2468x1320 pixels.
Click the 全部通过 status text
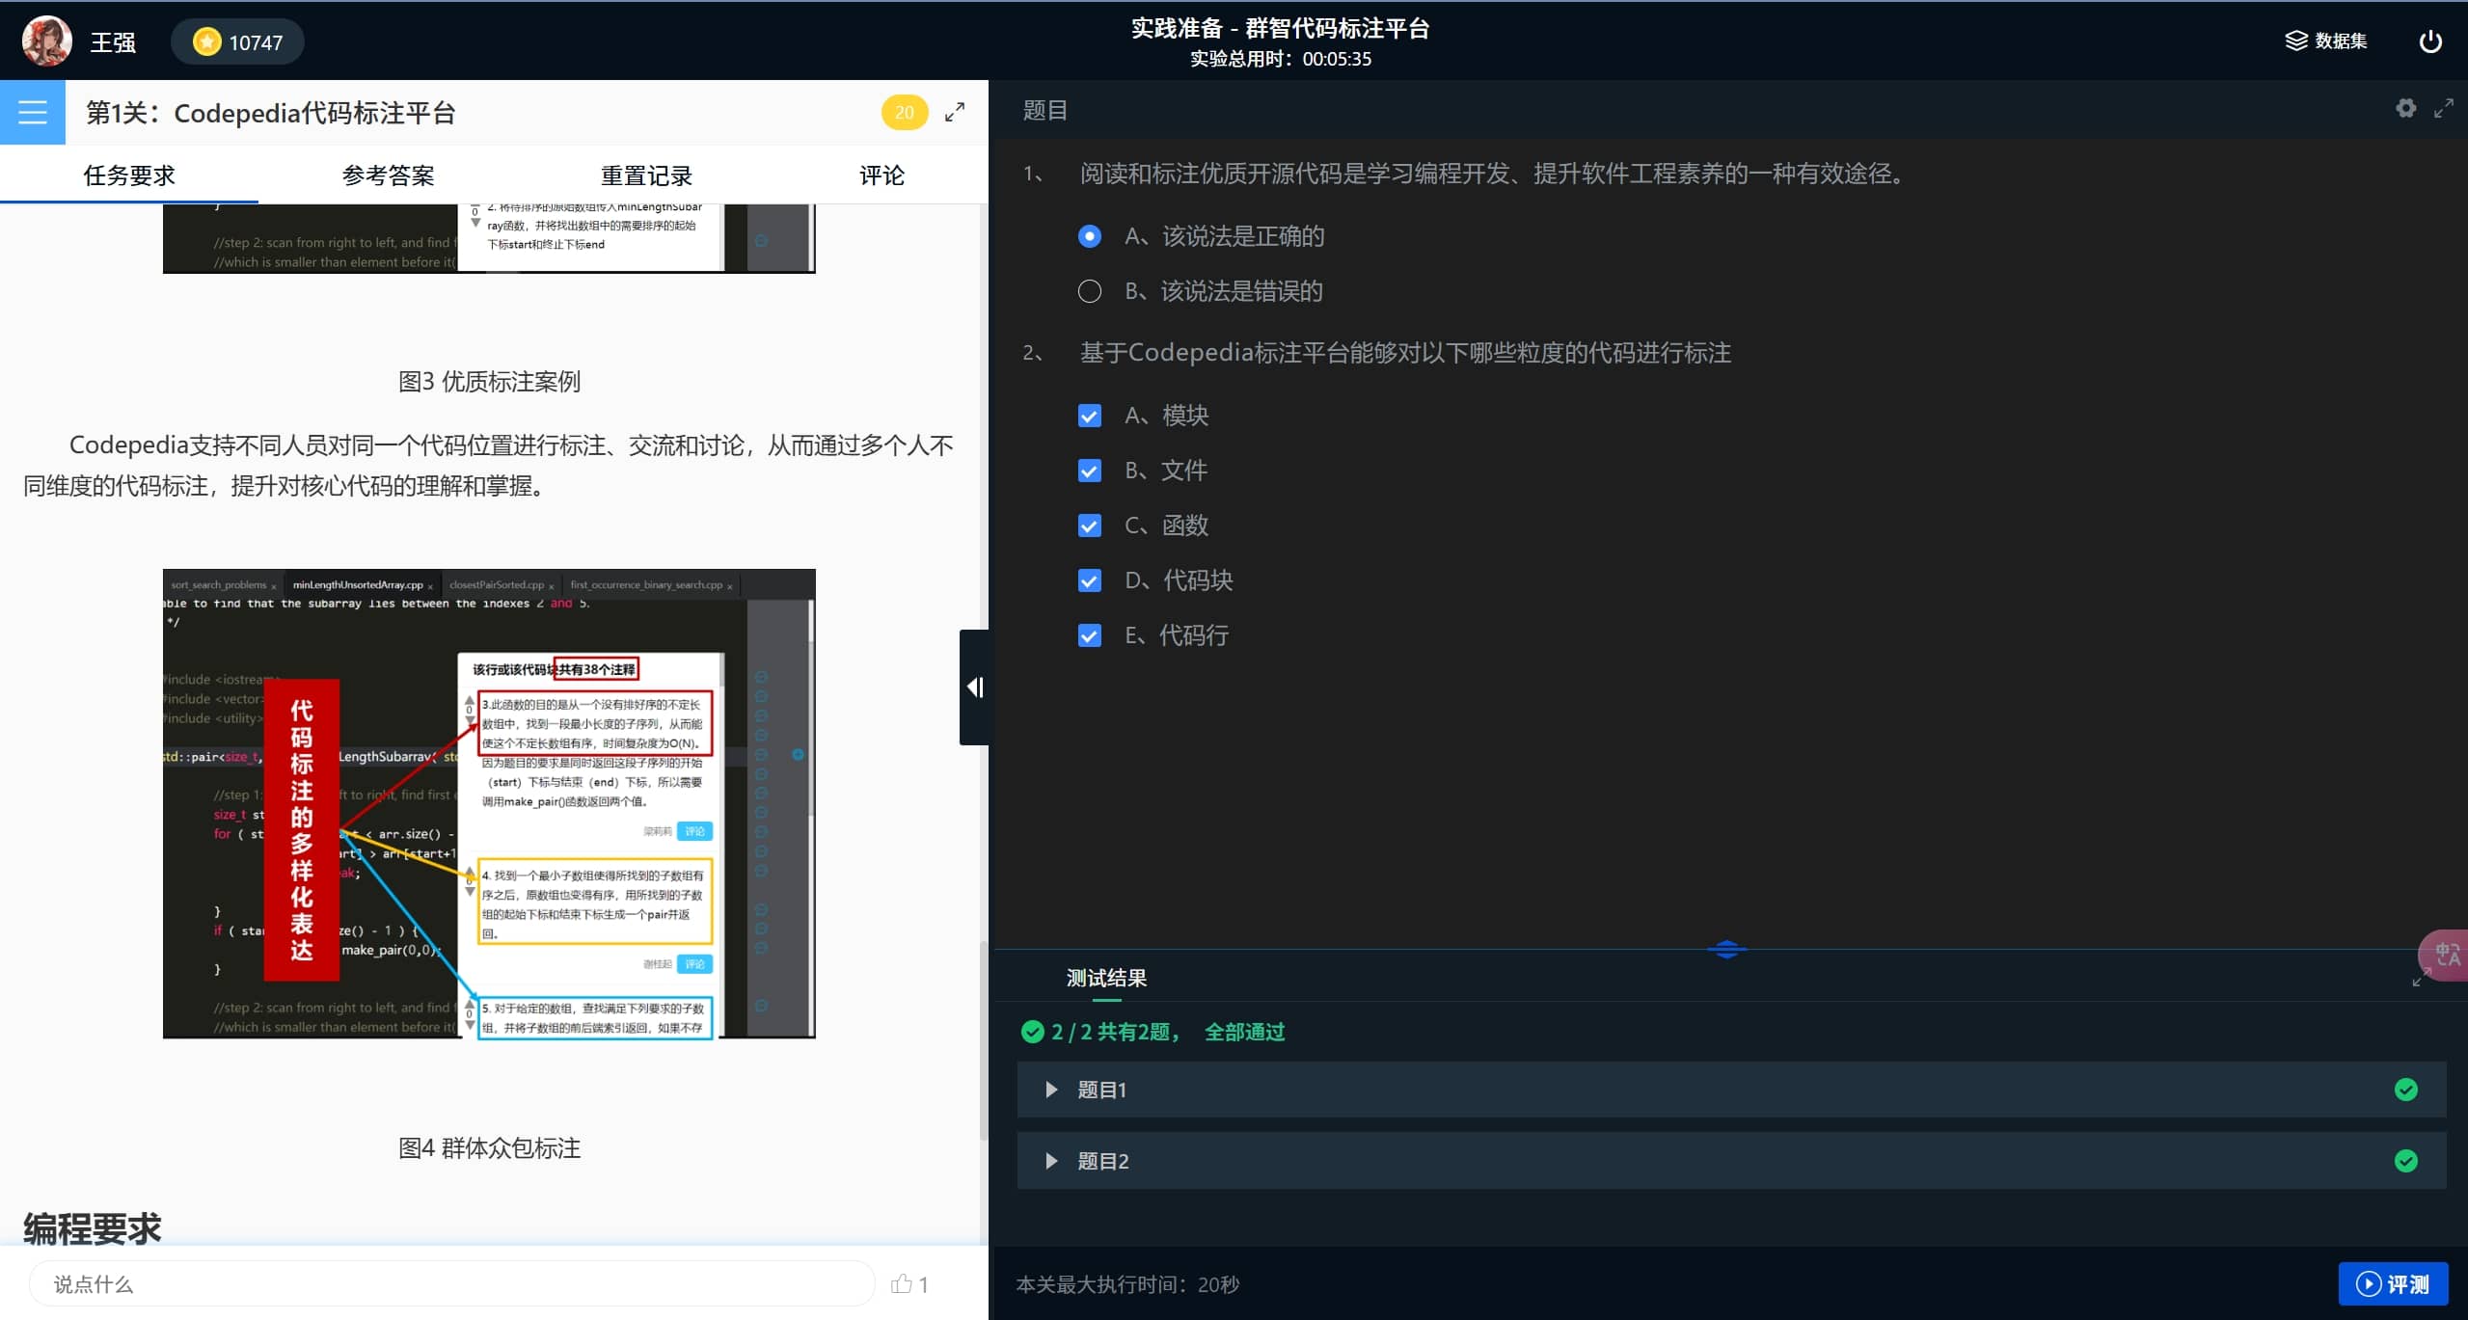[1244, 1032]
